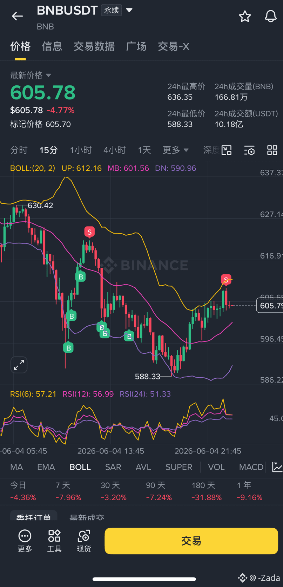The image size is (283, 587).
Task: Select 1小时 timeframe
Action: pos(81,150)
